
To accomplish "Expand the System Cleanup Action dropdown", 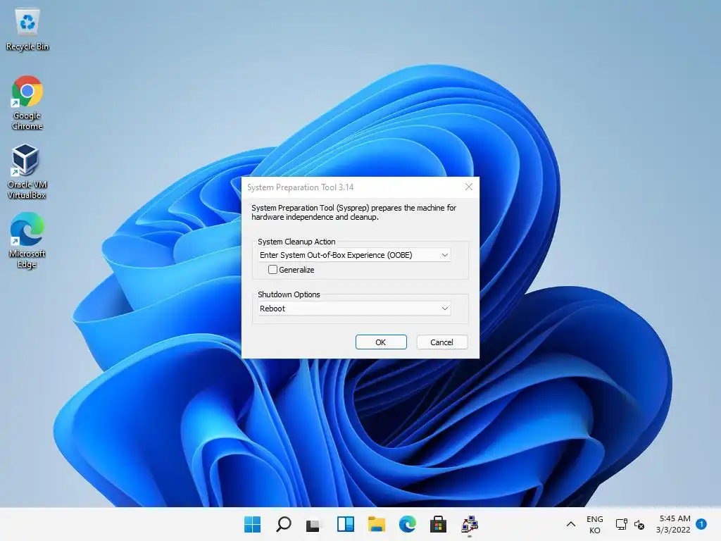I will pos(354,255).
